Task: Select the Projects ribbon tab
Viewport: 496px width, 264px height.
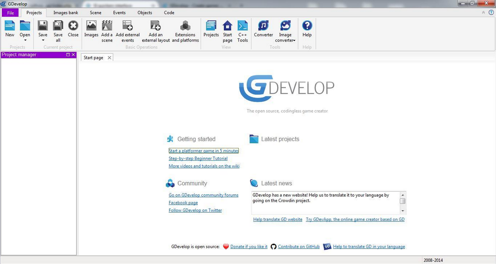Action: [x=34, y=13]
